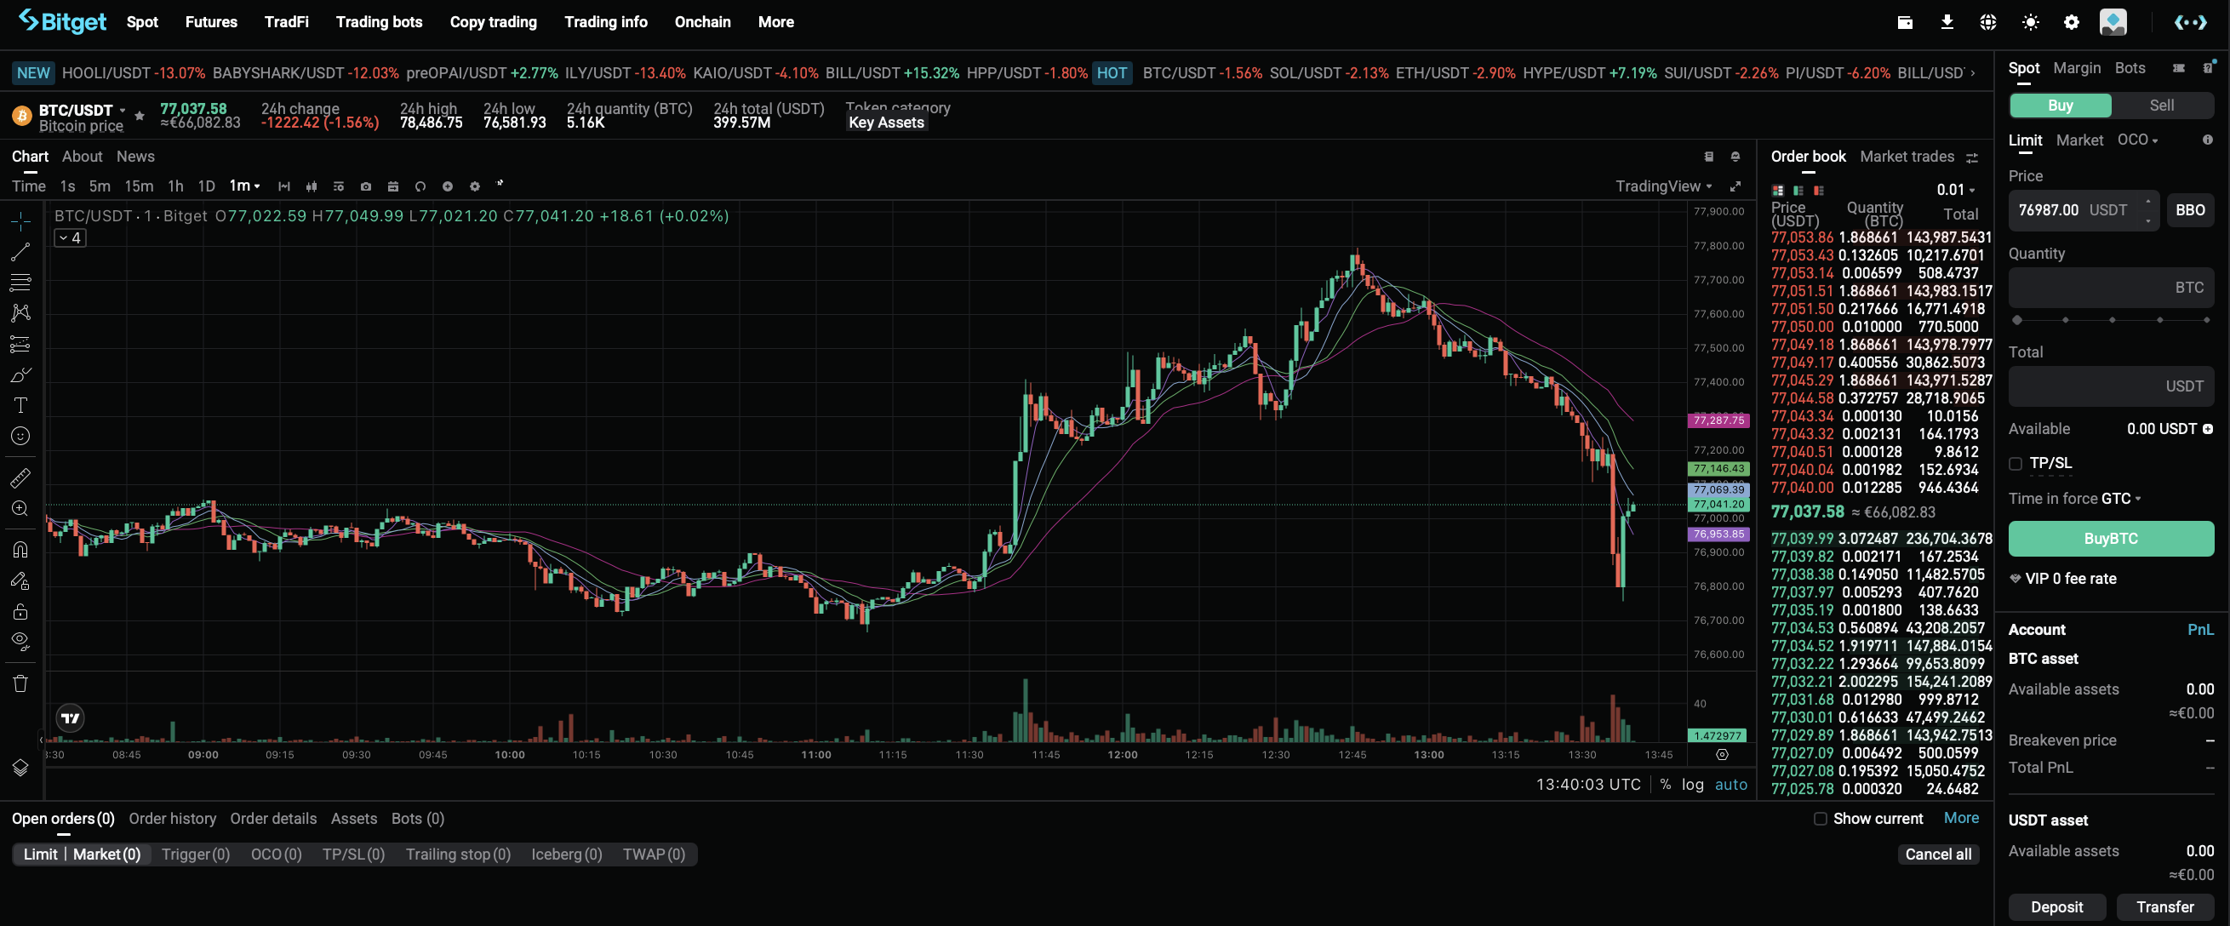This screenshot has height=926, width=2230.
Task: Click the download app icon
Action: pyautogui.click(x=1947, y=22)
